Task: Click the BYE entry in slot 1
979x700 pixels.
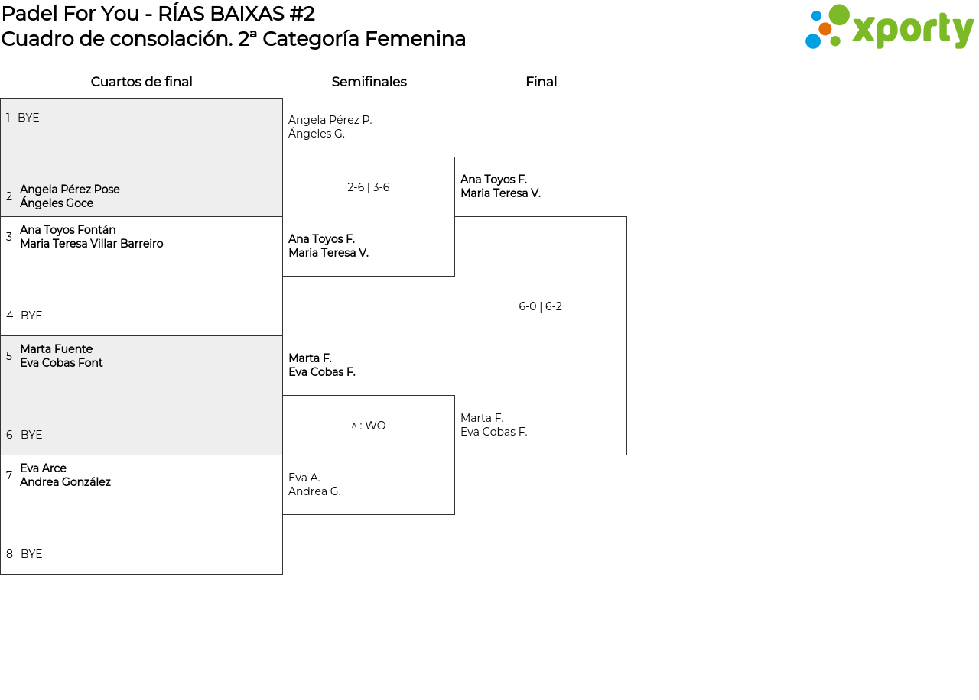Action: click(28, 118)
